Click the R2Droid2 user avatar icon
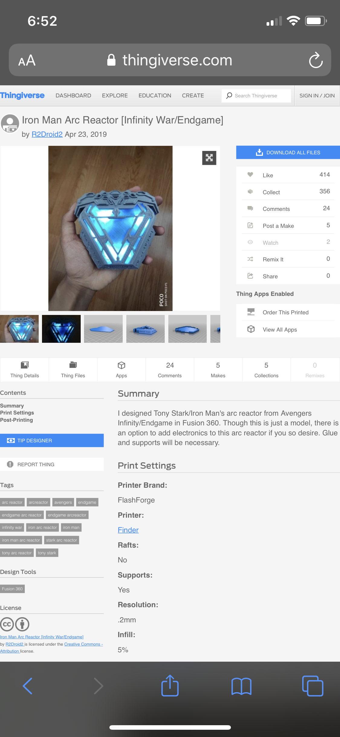Screen dimensions: 340x737 (10, 123)
